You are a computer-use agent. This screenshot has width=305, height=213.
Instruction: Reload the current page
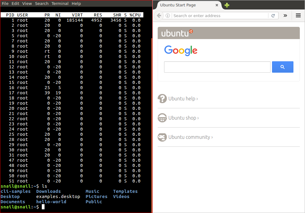pyautogui.click(x=273, y=16)
